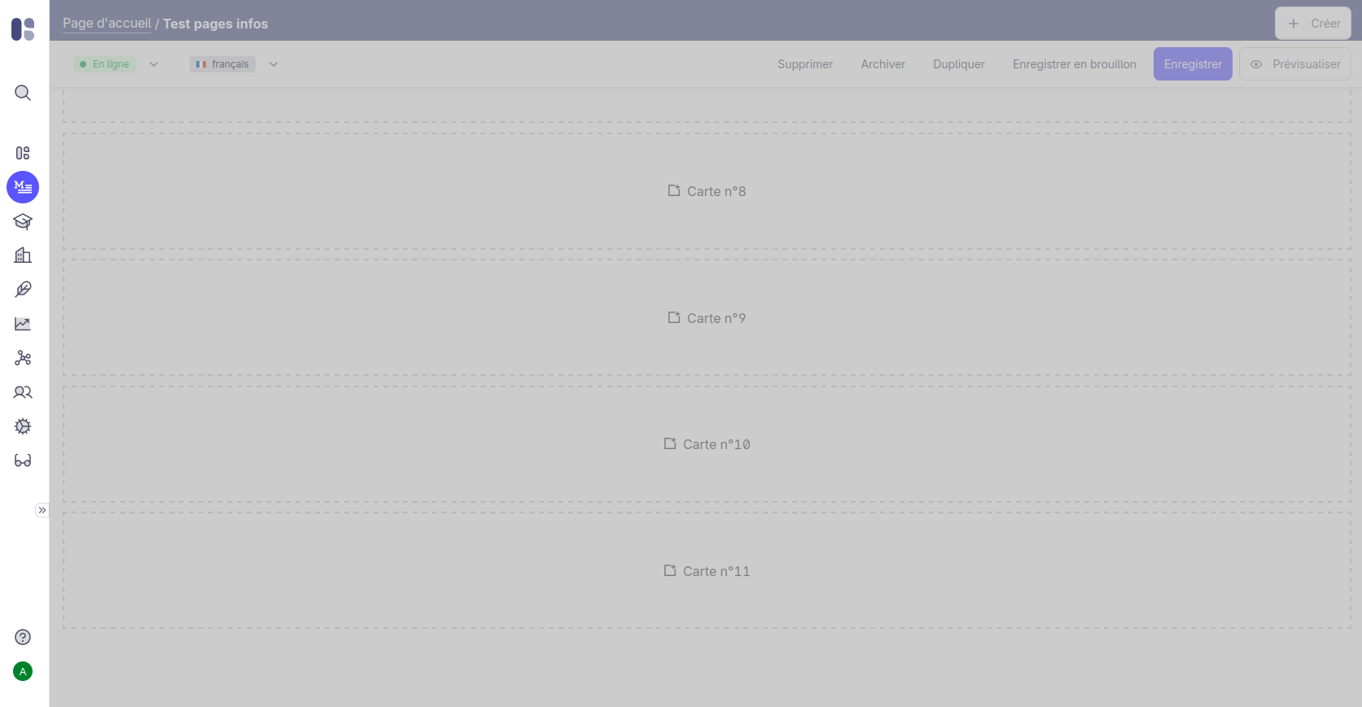The height and width of the screenshot is (707, 1362).
Task: Click the note icon beside Carte n°9
Action: (x=674, y=317)
